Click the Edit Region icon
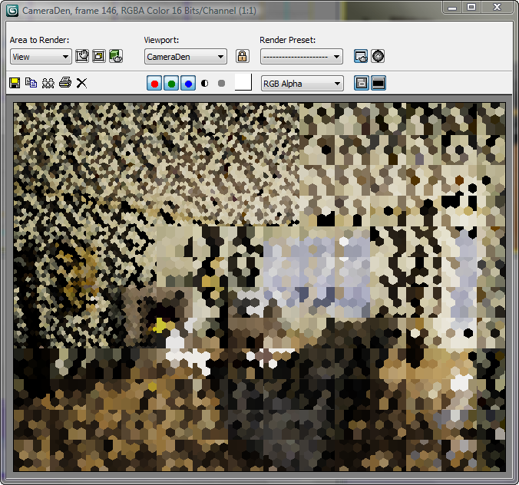The image size is (519, 485). tap(81, 56)
